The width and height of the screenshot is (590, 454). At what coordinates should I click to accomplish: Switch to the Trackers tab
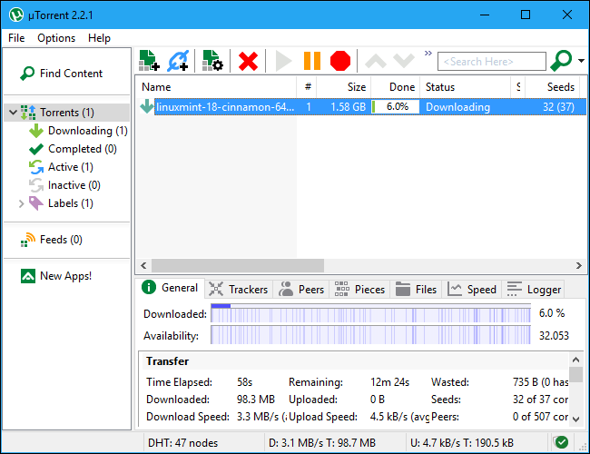coord(238,289)
